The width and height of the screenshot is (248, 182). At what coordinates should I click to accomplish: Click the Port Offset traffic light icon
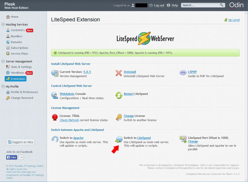pyautogui.click(x=183, y=139)
